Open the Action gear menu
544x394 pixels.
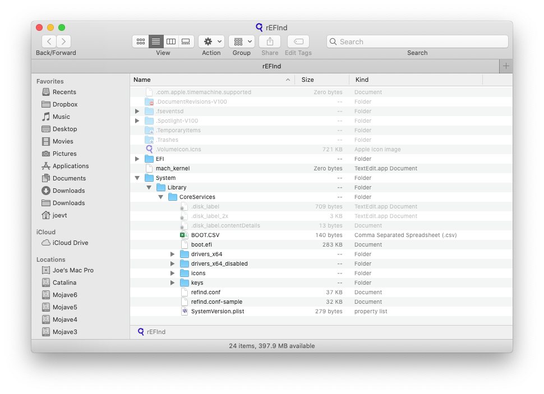[211, 41]
